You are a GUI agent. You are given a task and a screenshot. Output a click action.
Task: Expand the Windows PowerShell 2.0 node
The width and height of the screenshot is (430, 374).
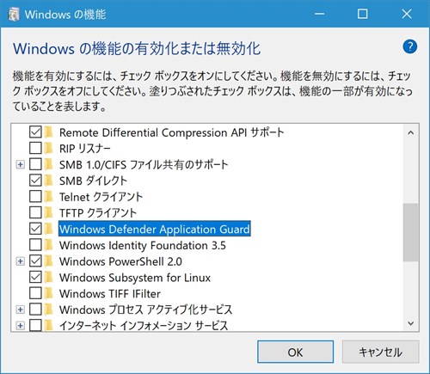(x=20, y=261)
